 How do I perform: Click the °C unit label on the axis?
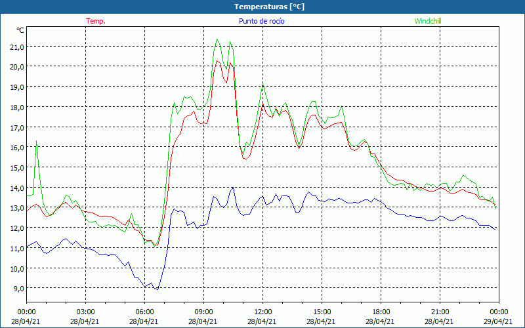pyautogui.click(x=20, y=30)
